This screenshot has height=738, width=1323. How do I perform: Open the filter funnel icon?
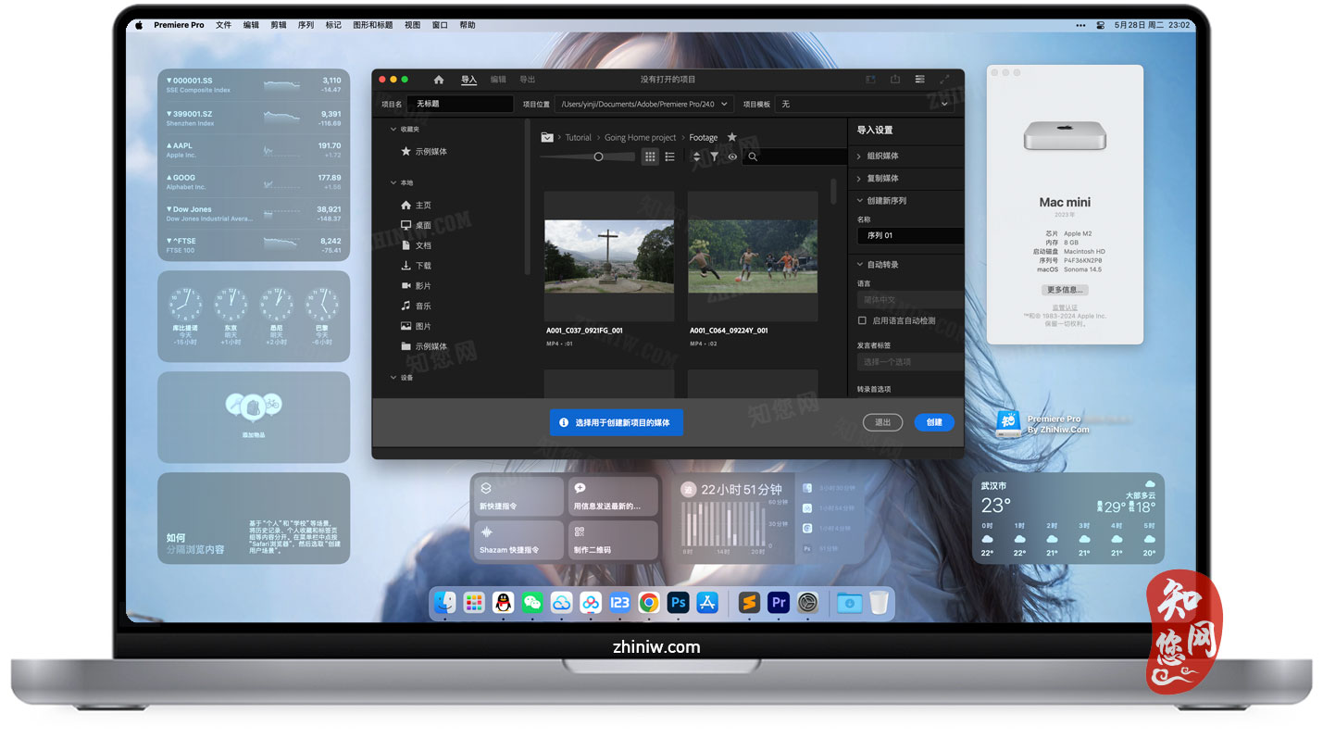714,157
